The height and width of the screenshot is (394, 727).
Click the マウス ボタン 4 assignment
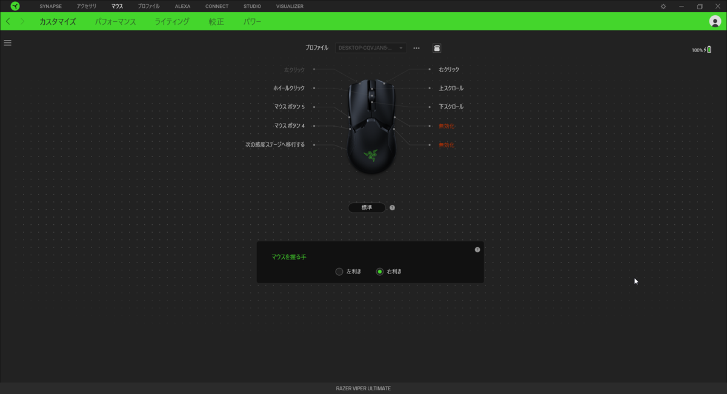(x=290, y=126)
